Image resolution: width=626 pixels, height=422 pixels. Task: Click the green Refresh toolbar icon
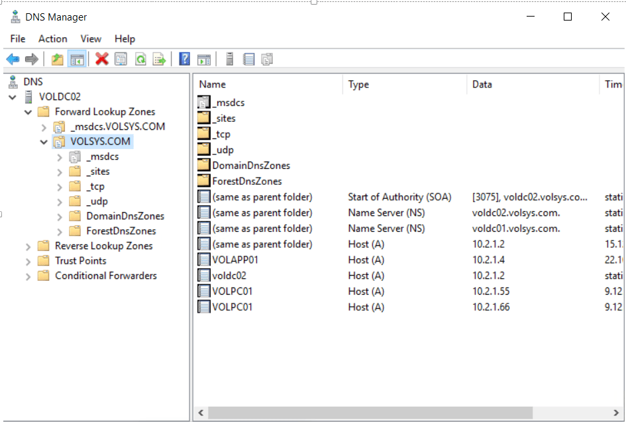pyautogui.click(x=140, y=60)
